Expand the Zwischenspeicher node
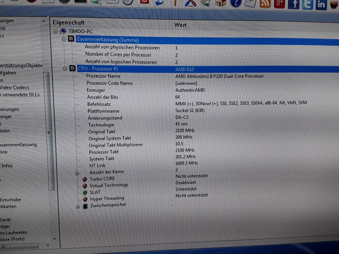339x254 pixels. 78,207
